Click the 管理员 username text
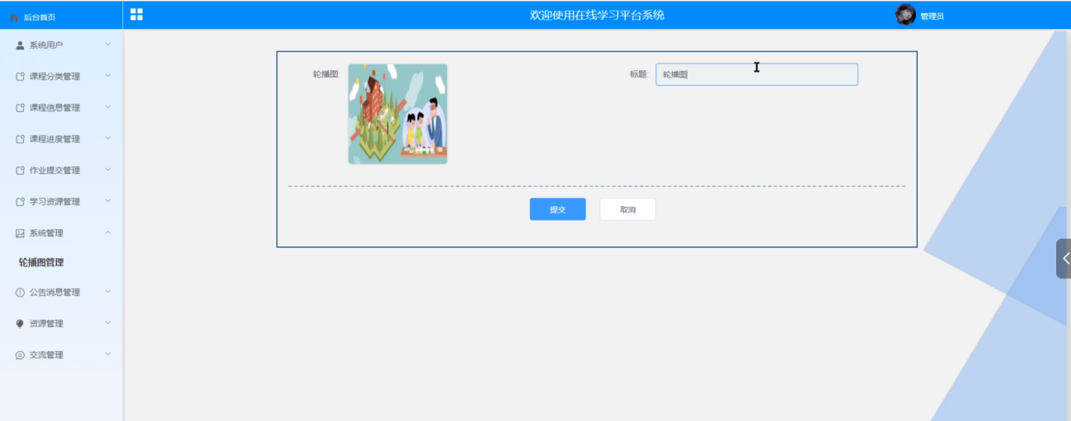The image size is (1071, 421). tap(932, 16)
